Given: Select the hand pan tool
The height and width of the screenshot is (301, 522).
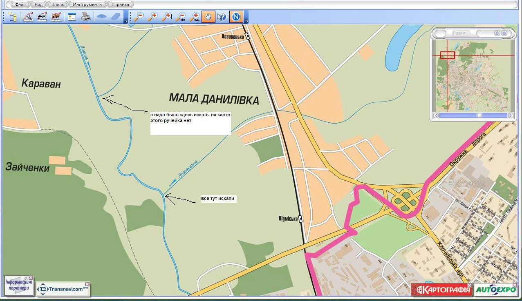Looking at the screenshot, I should pyautogui.click(x=208, y=17).
